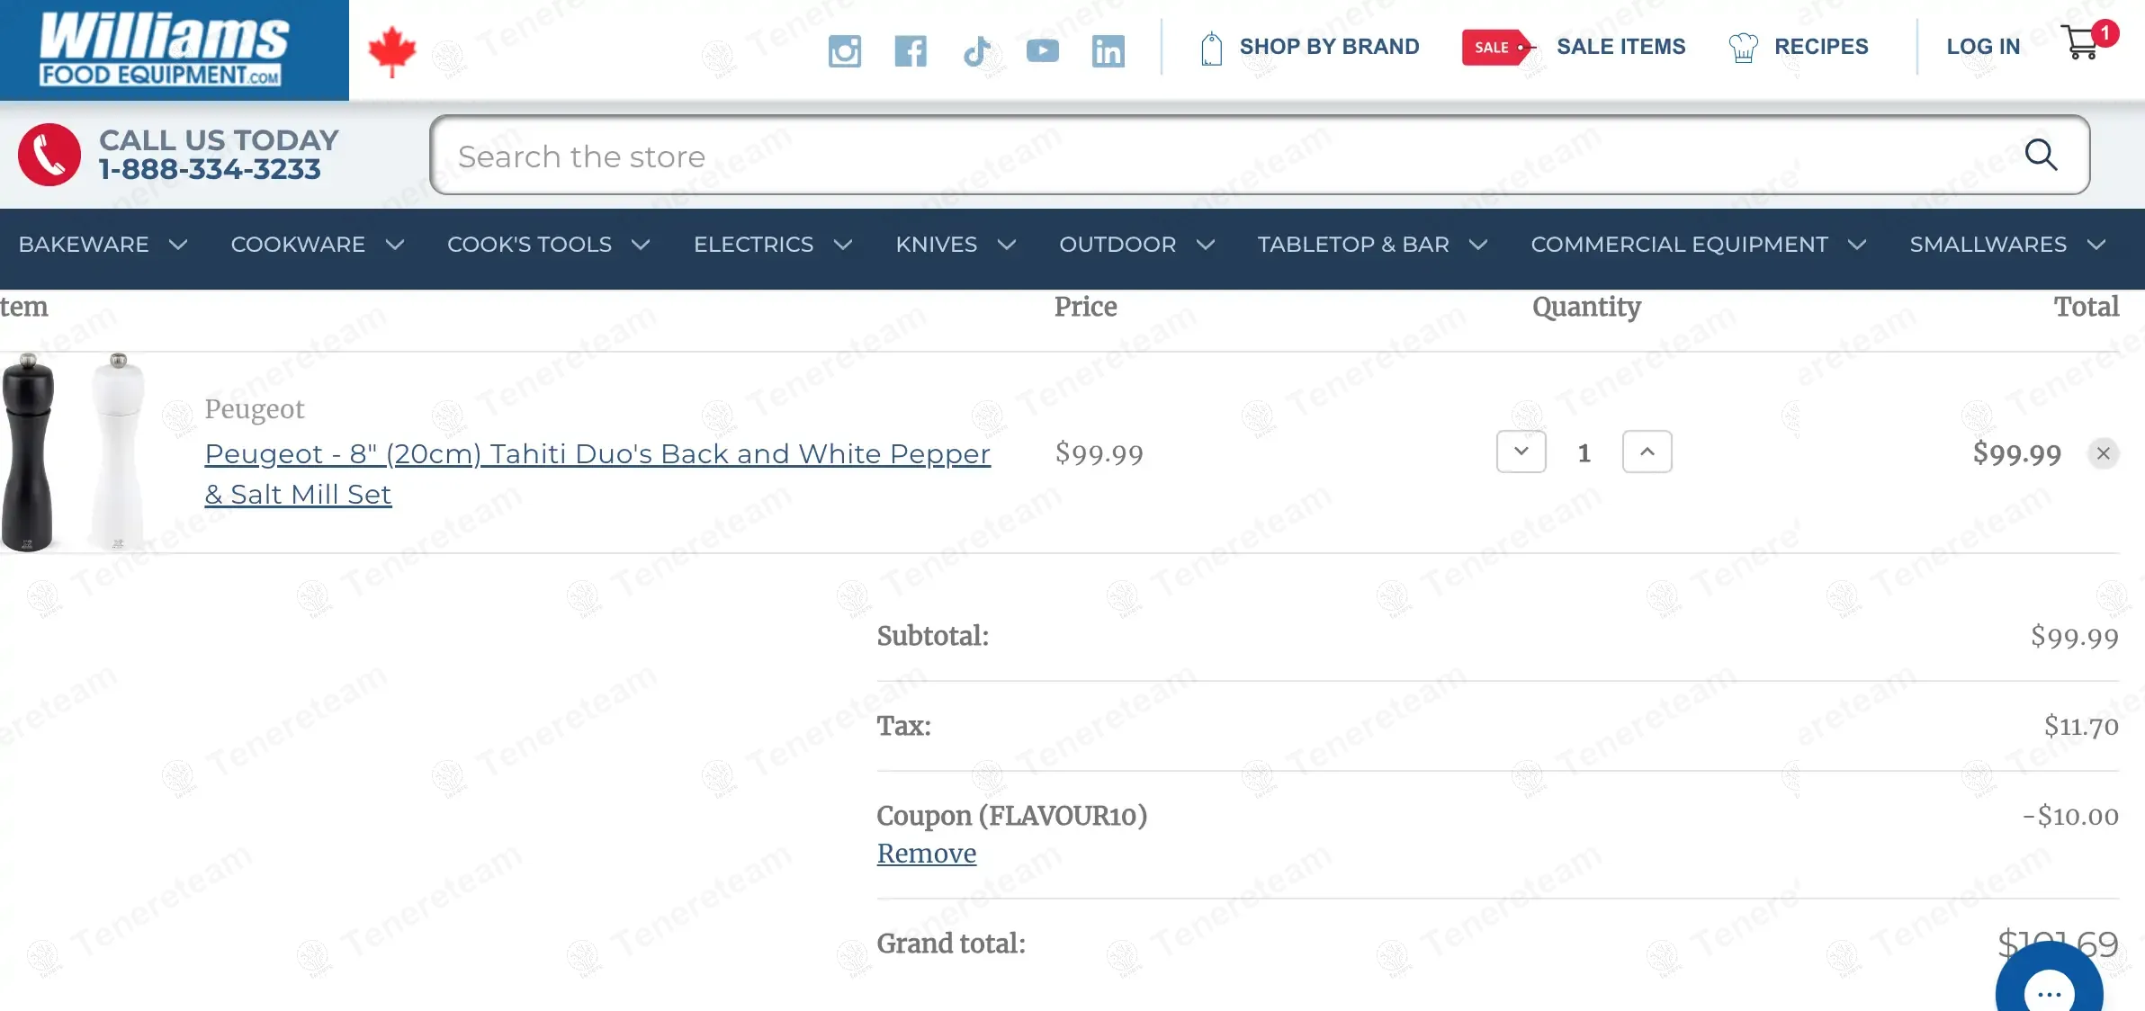
Task: Open the COMMERCIAL EQUIPMENT menu item
Action: tap(1679, 245)
